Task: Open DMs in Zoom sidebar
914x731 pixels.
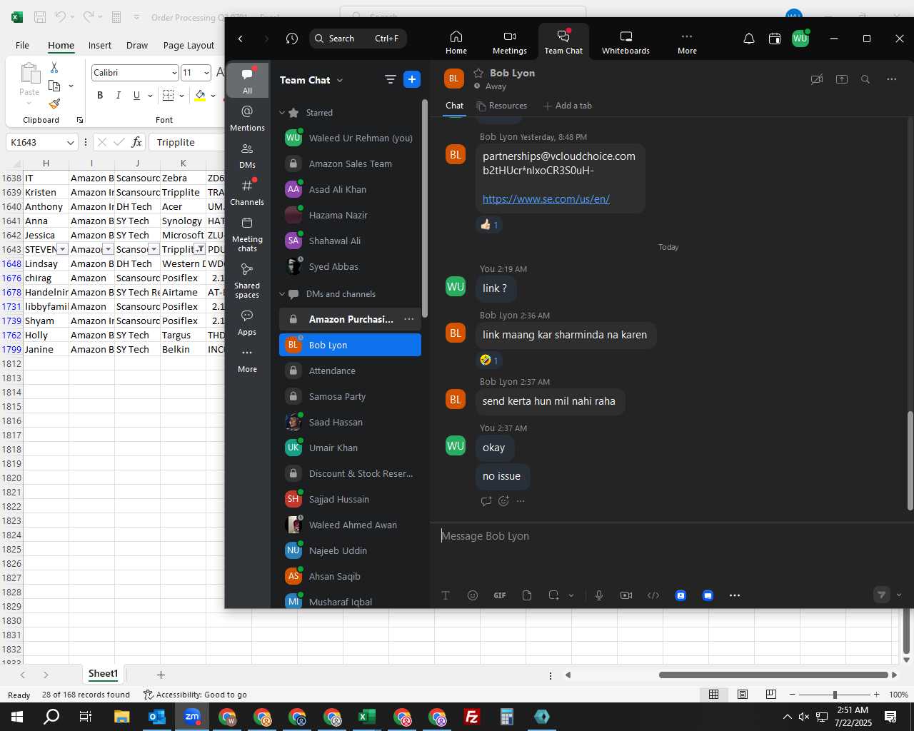Action: (247, 156)
